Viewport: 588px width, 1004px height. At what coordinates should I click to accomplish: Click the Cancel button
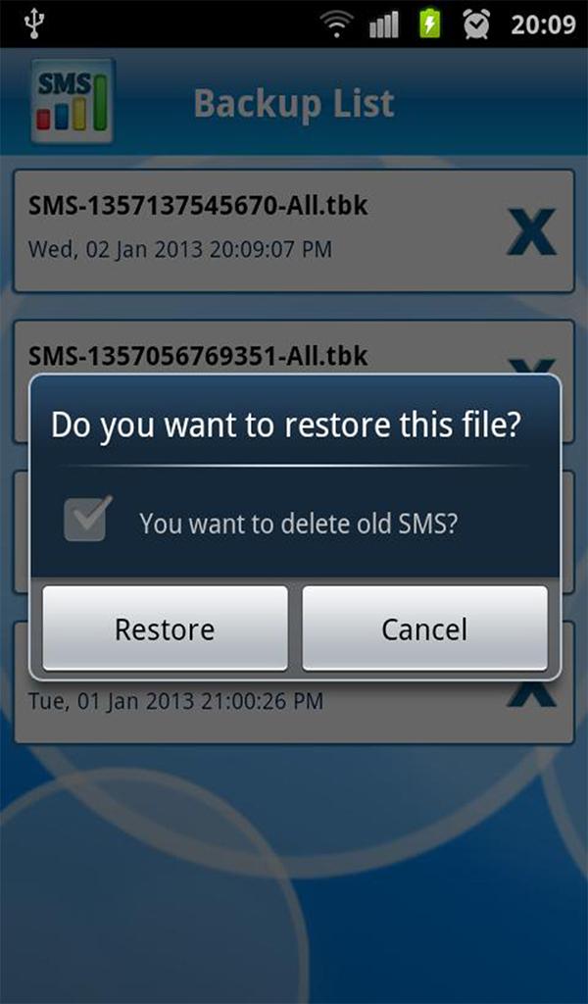[x=425, y=628]
